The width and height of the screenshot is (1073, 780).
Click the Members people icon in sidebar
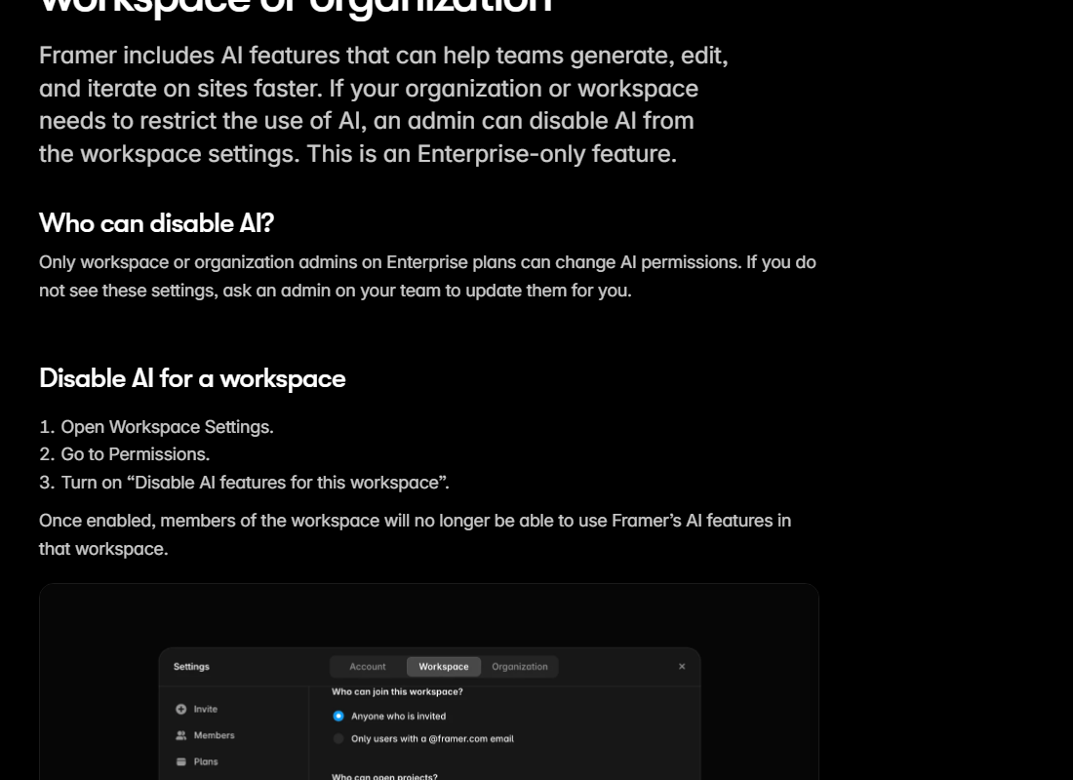(x=180, y=735)
